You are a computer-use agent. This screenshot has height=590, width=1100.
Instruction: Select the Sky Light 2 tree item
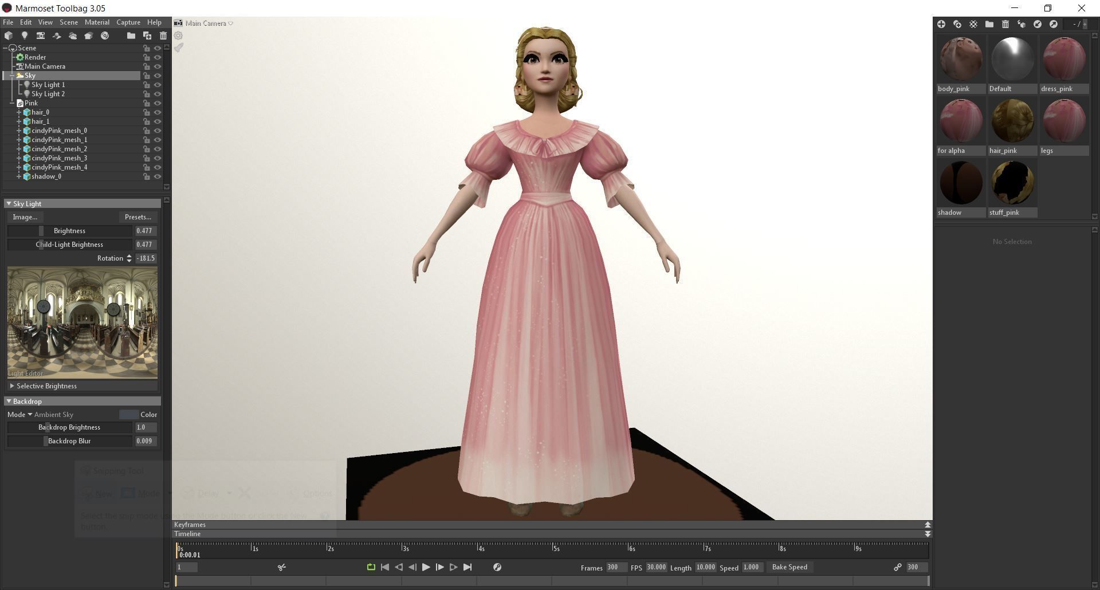pyautogui.click(x=48, y=94)
